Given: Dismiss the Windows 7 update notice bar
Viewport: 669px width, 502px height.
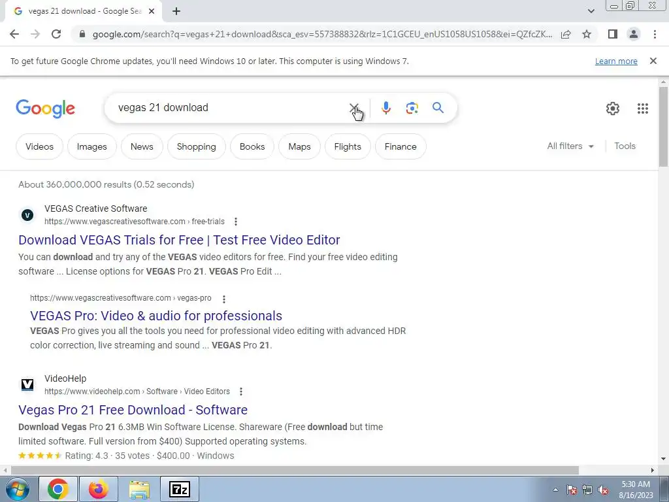Looking at the screenshot, I should pos(653,61).
